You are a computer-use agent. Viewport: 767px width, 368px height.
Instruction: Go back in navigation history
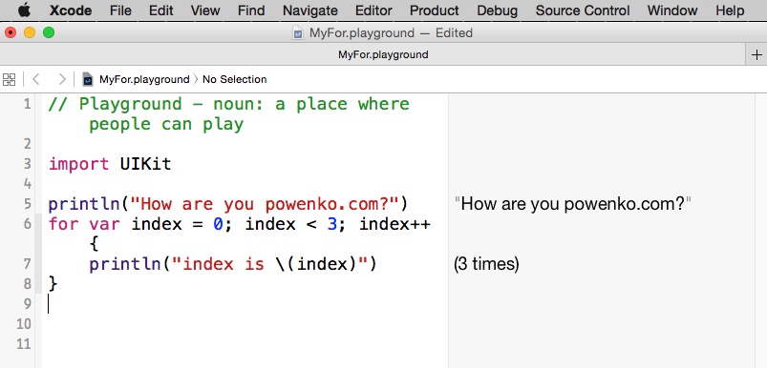[35, 79]
